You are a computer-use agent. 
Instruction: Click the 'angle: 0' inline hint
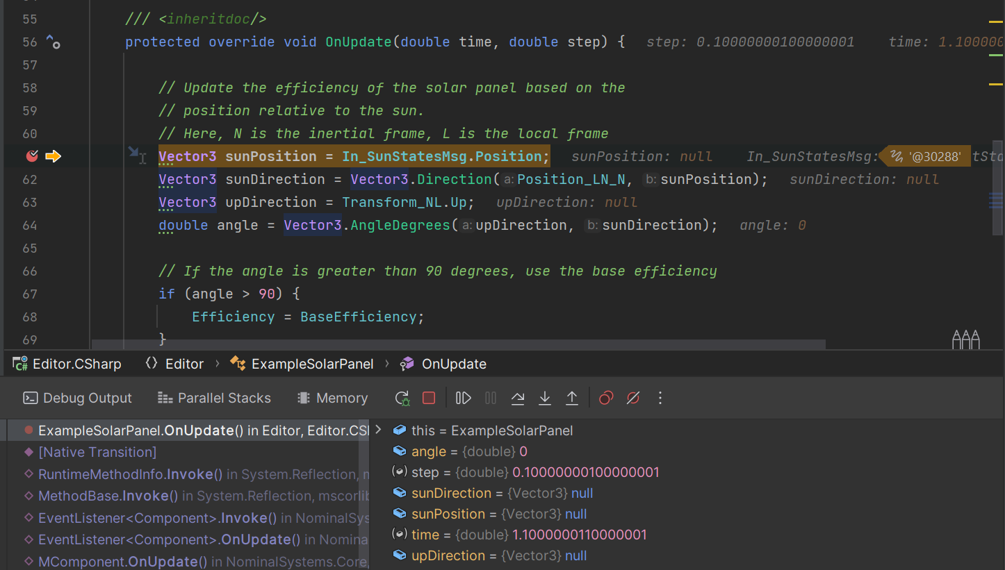tap(773, 225)
